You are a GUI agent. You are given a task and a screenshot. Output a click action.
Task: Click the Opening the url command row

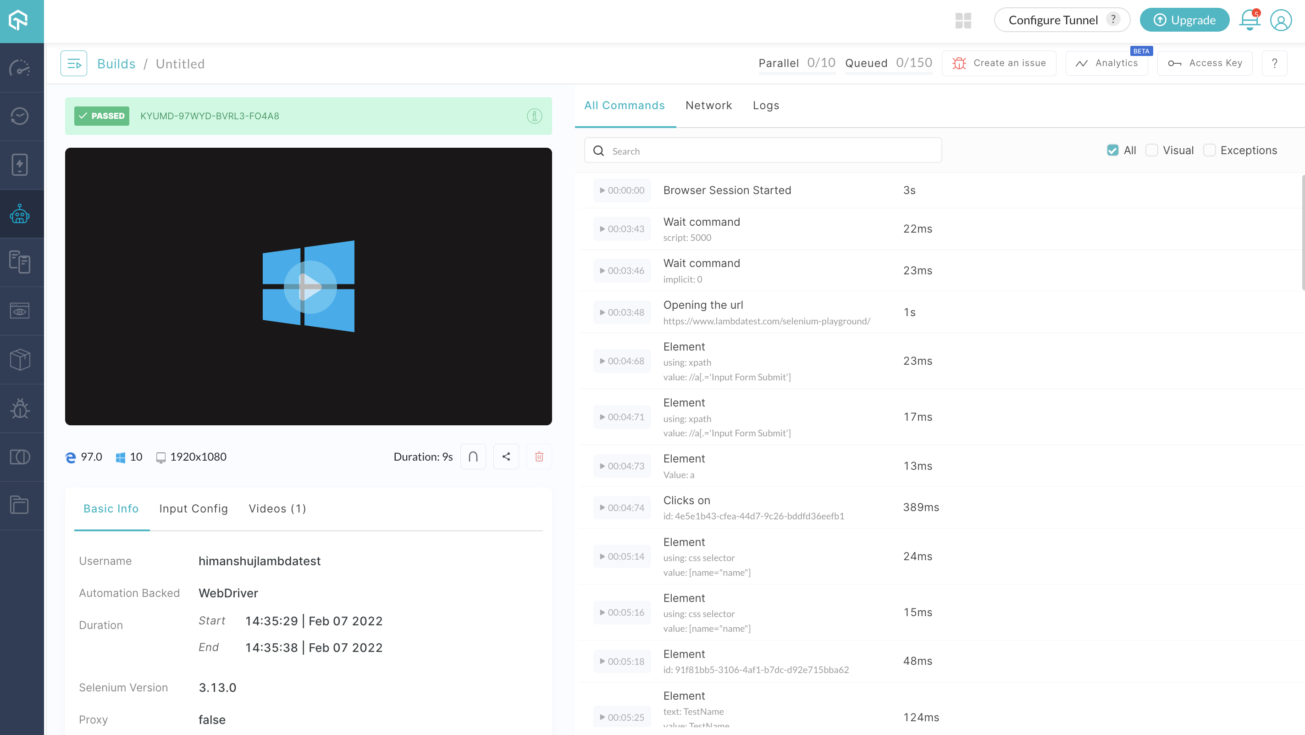942,312
